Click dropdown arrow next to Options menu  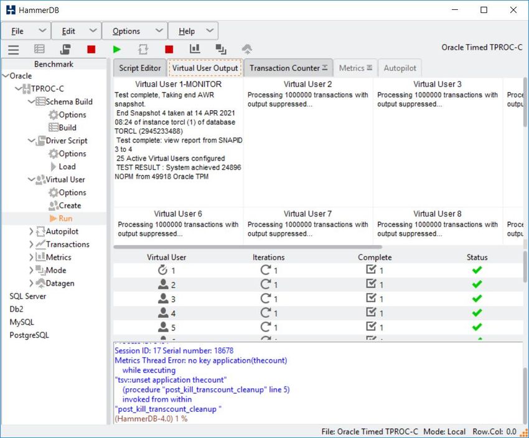coord(159,30)
